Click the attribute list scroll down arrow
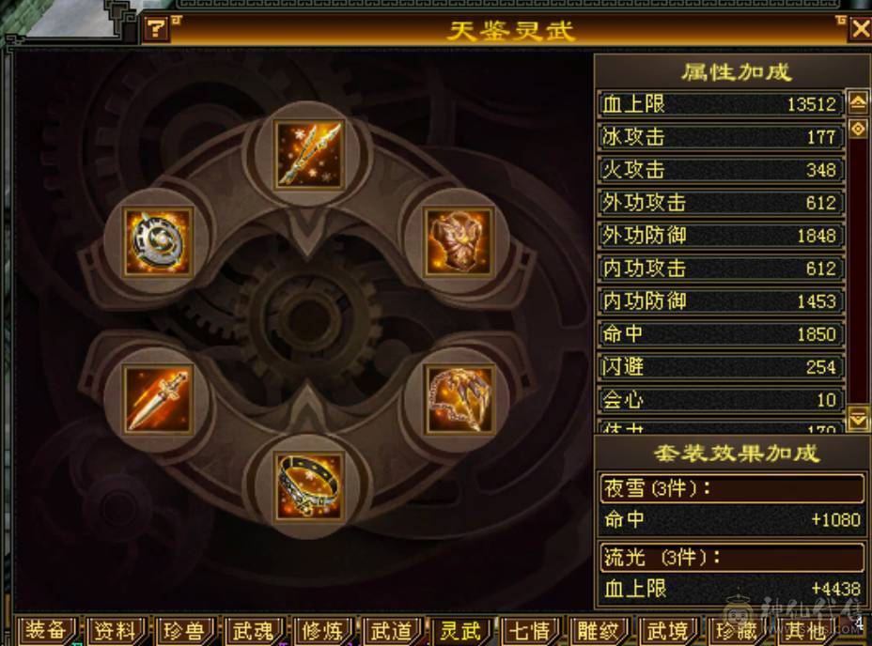The width and height of the screenshot is (872, 646). pos(858,419)
